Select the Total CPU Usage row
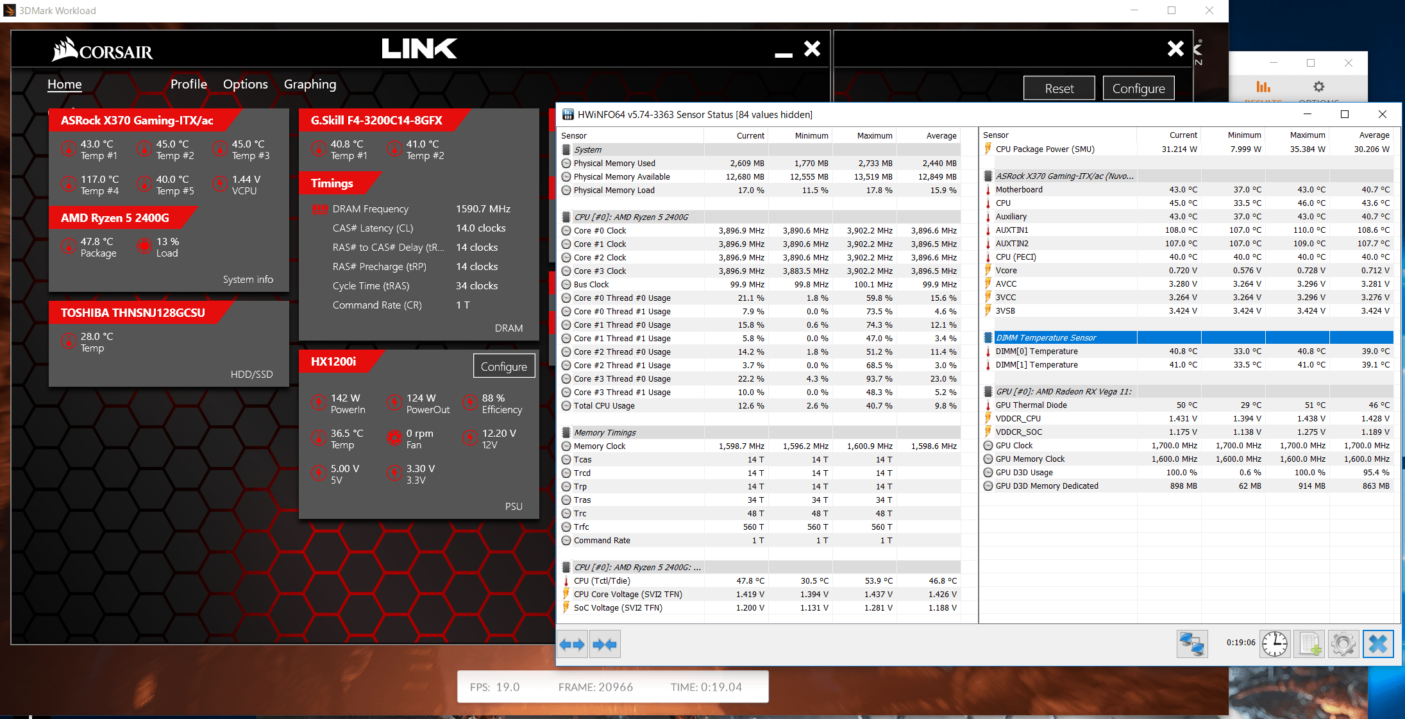Viewport: 1405px width, 719px height. click(x=761, y=405)
